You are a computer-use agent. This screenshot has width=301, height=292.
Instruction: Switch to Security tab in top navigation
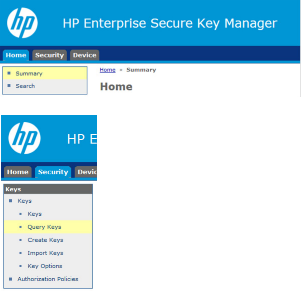point(49,55)
